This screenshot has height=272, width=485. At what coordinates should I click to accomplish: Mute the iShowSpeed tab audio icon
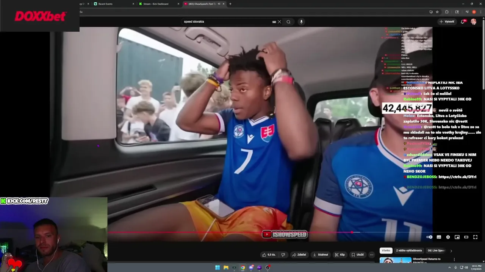coord(219,4)
